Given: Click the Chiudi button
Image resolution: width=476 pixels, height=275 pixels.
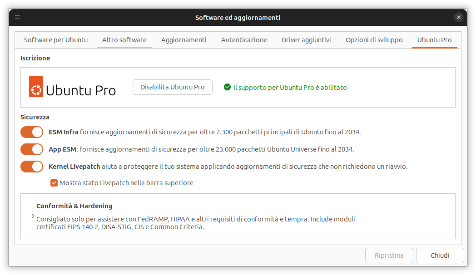Looking at the screenshot, I should point(440,255).
